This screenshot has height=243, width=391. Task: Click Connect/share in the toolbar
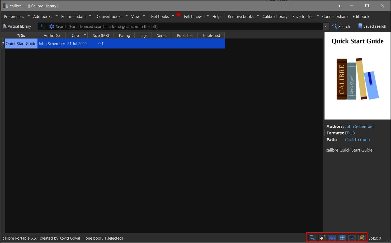pos(335,16)
